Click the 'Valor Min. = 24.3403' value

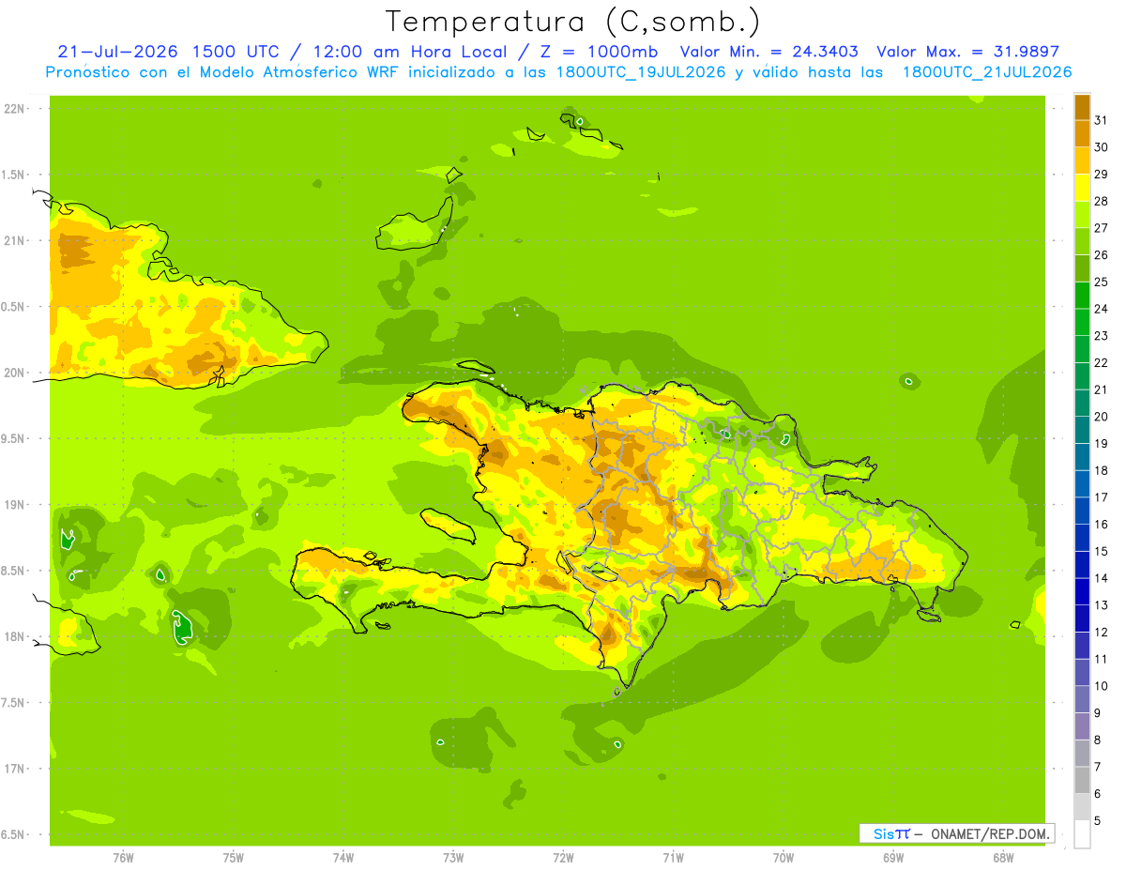point(768,52)
